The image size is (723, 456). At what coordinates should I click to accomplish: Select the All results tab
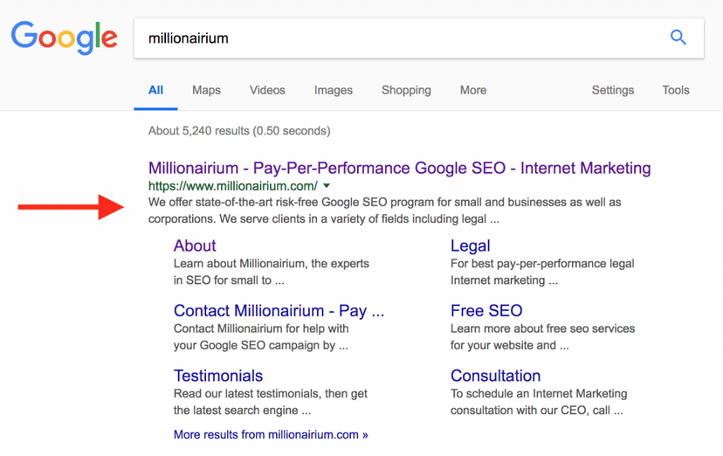click(x=155, y=90)
